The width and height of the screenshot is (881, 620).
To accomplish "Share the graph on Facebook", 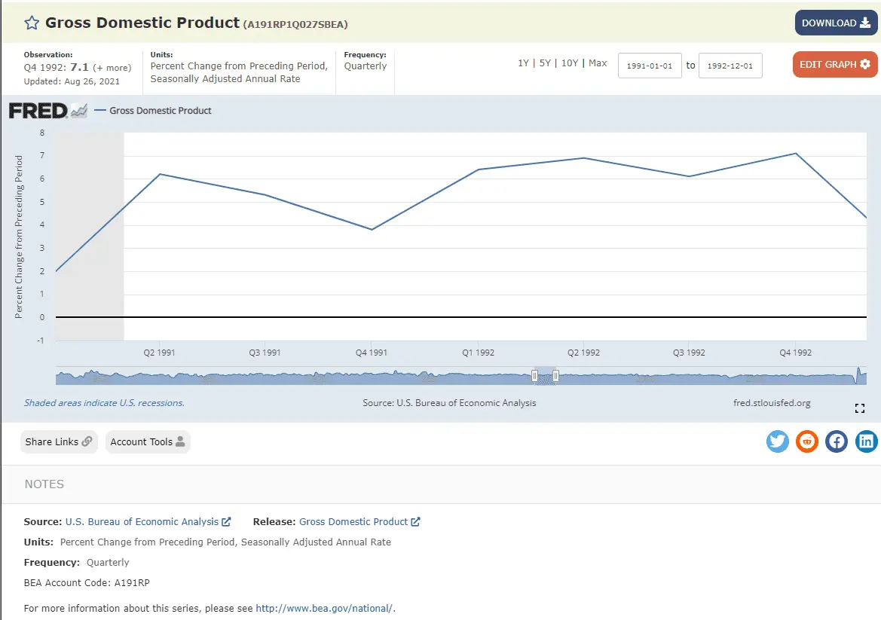I will tap(837, 441).
